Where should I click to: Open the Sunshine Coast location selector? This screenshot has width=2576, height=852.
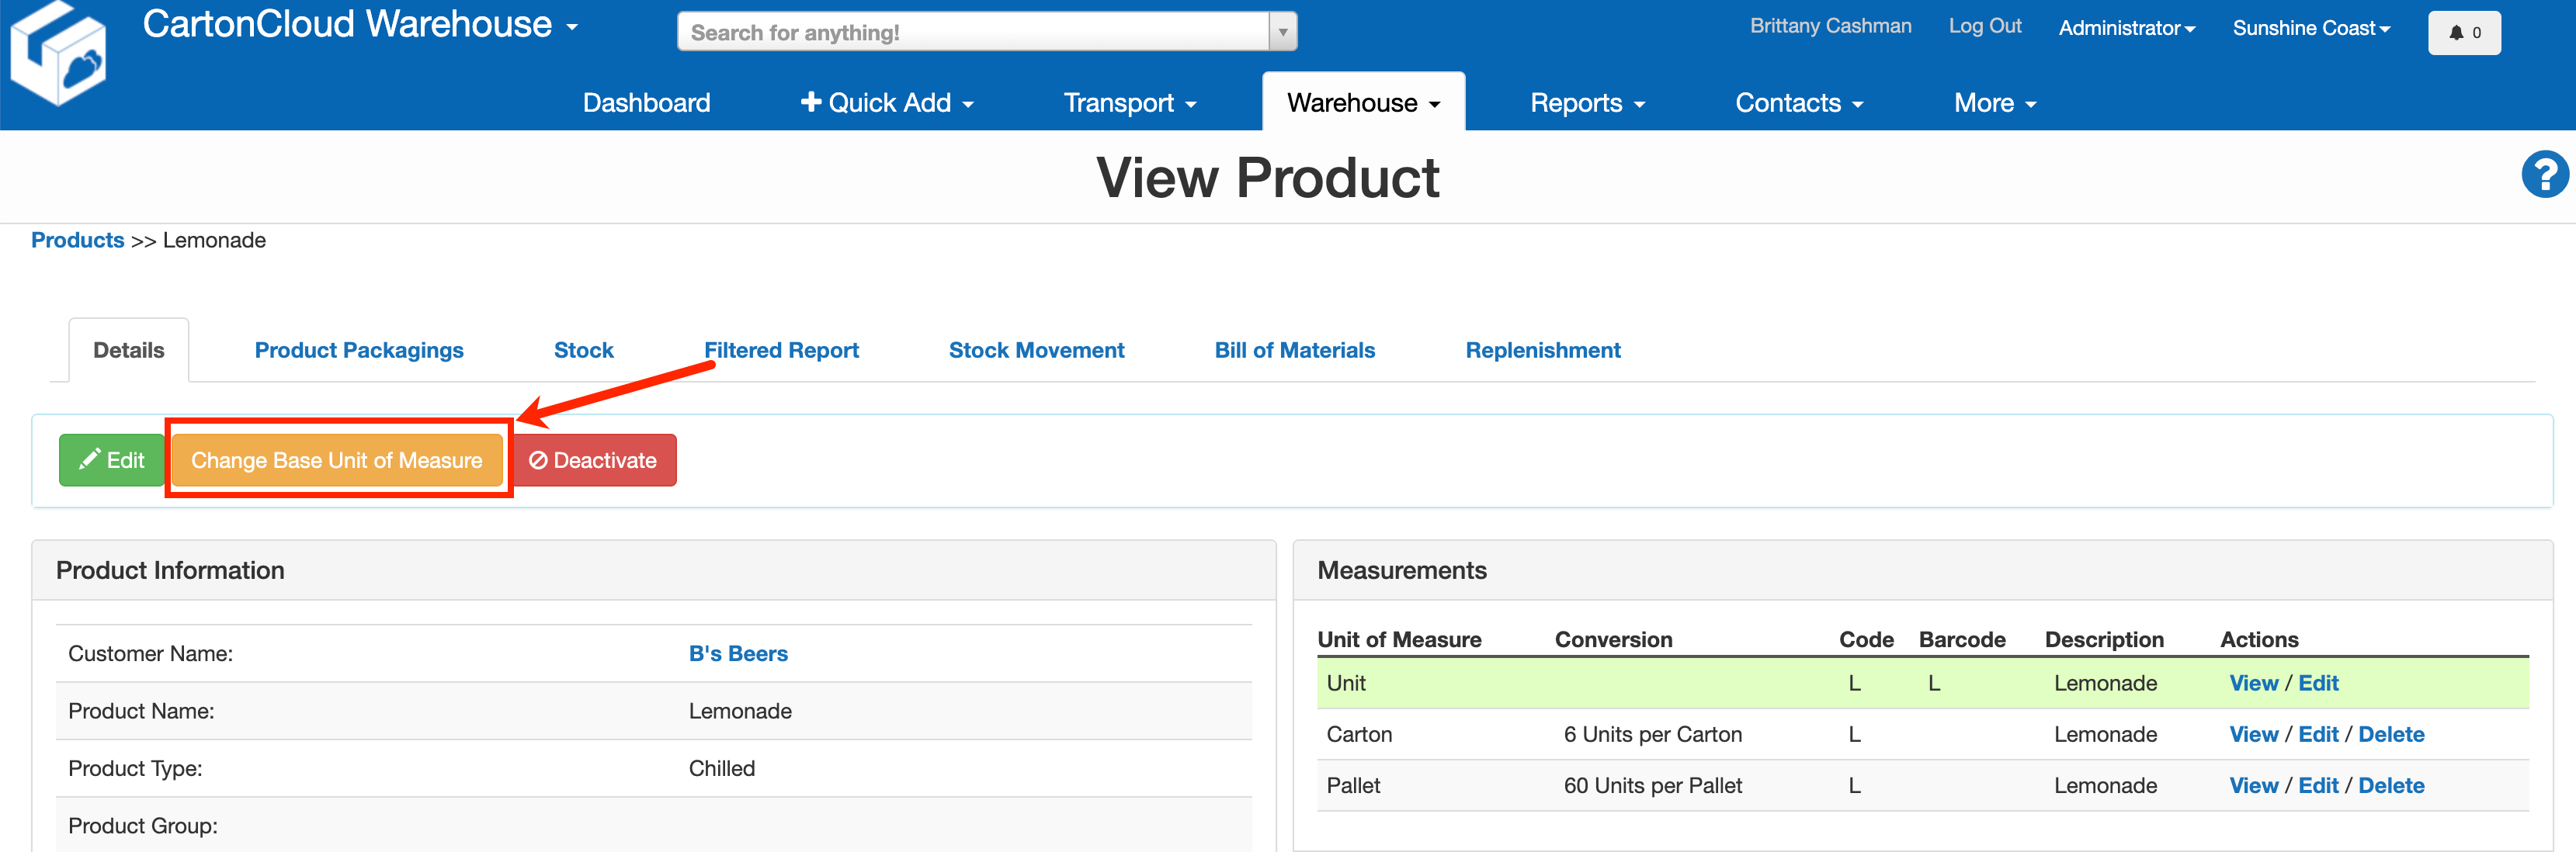2311,27
